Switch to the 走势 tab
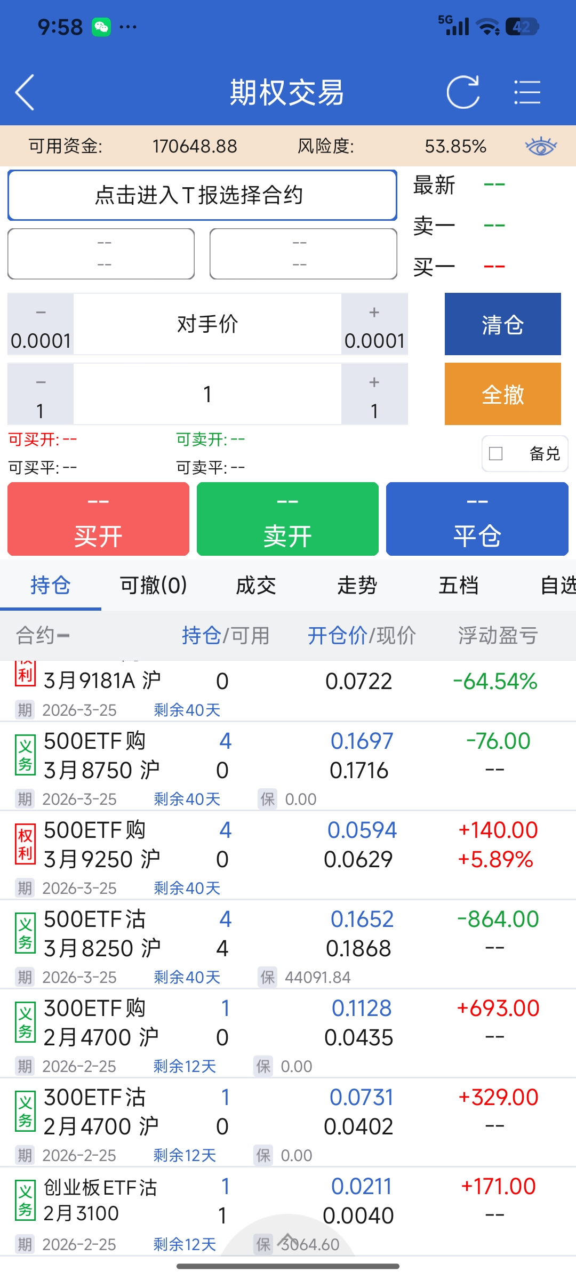The width and height of the screenshot is (576, 1280). (357, 586)
